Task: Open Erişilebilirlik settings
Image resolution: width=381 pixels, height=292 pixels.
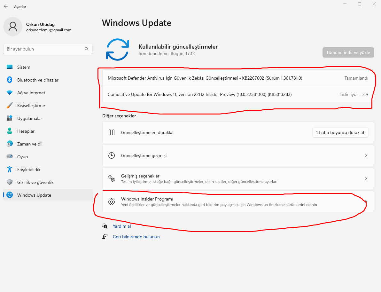Action: [48, 170]
